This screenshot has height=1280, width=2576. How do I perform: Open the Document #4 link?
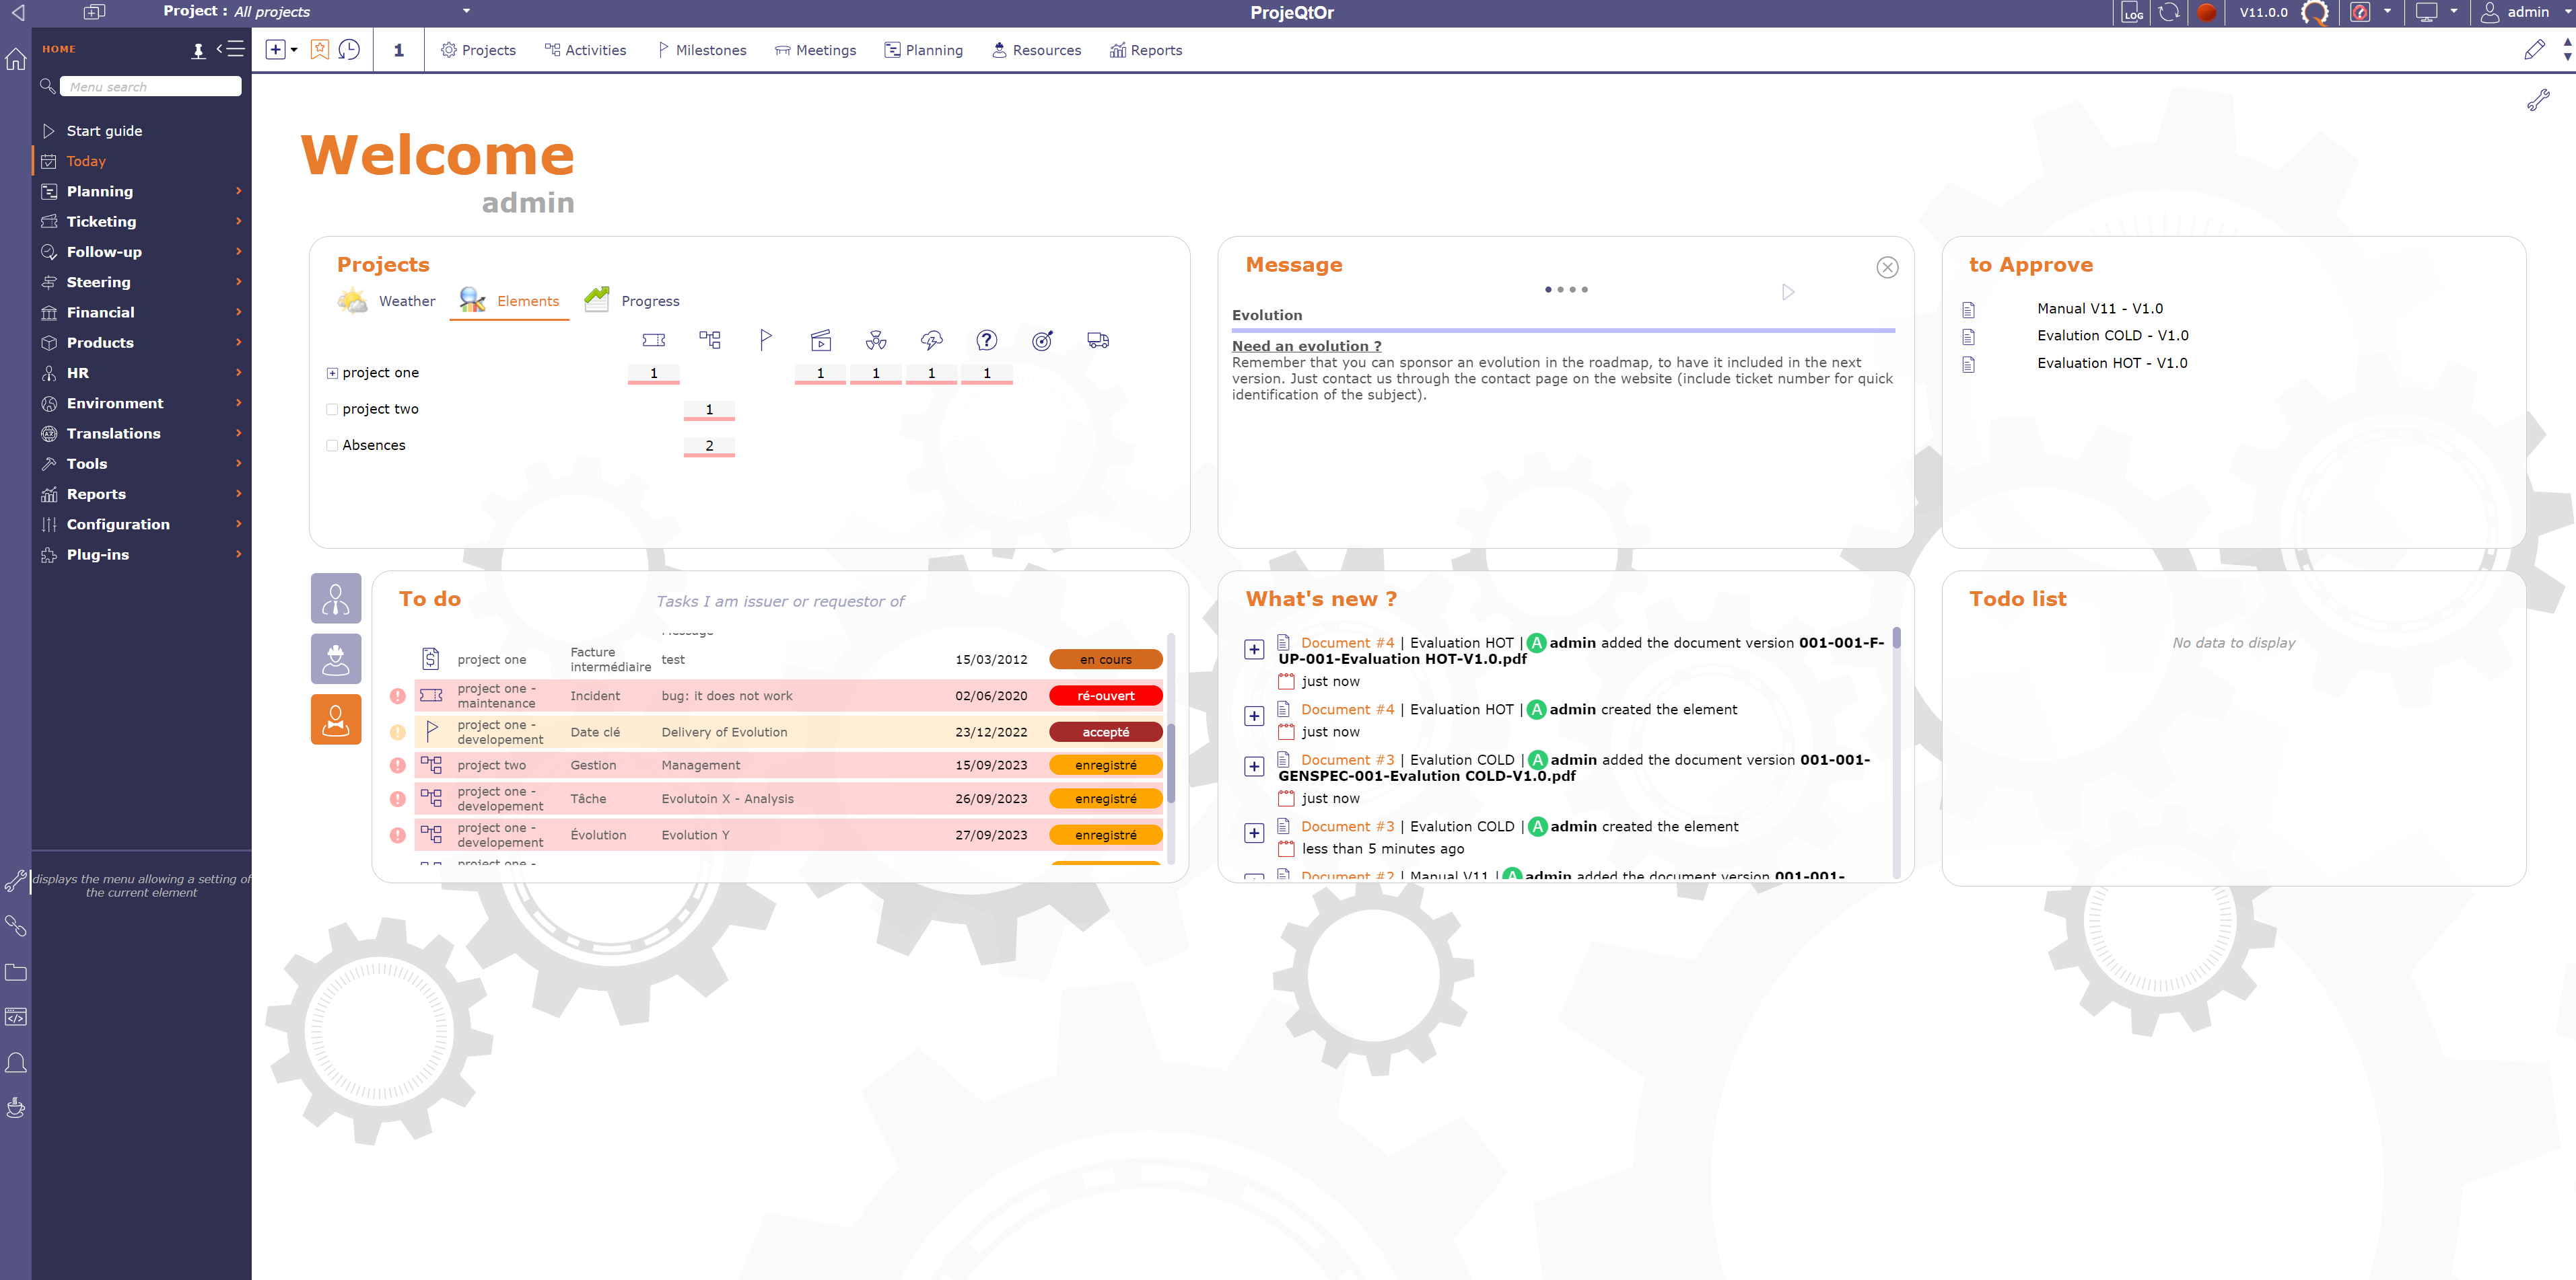1346,642
